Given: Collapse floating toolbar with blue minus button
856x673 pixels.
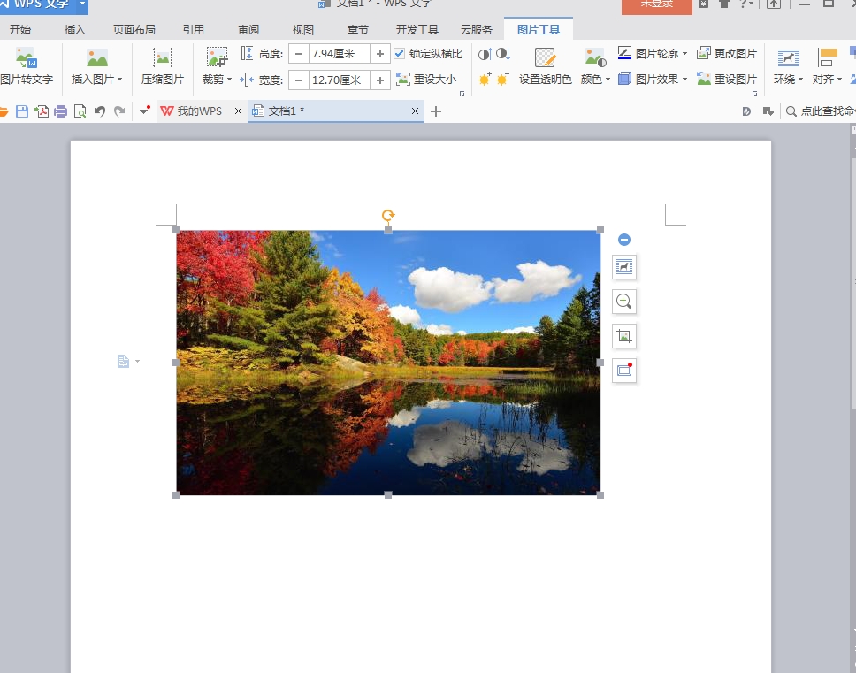Looking at the screenshot, I should point(624,240).
